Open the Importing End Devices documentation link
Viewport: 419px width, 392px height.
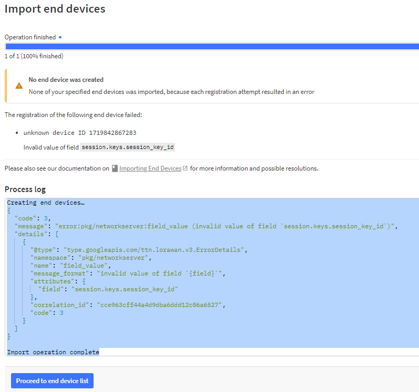[x=150, y=168]
